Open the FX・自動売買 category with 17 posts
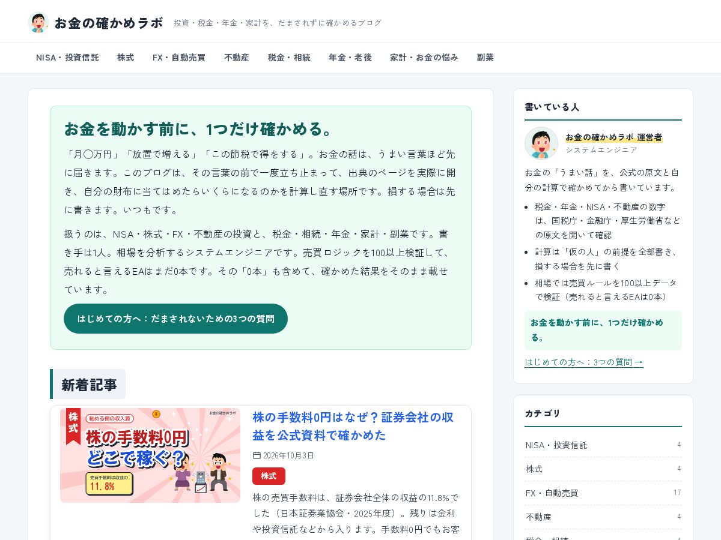This screenshot has height=540, width=721. point(603,493)
